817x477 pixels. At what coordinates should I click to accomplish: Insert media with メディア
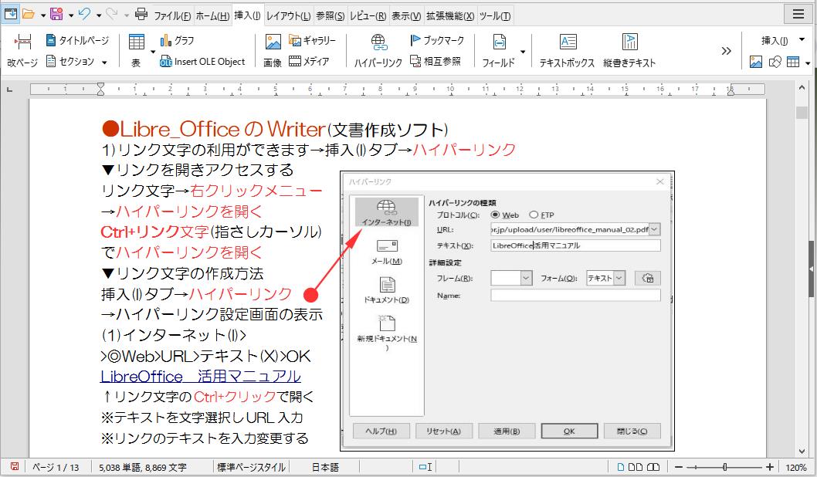point(309,62)
